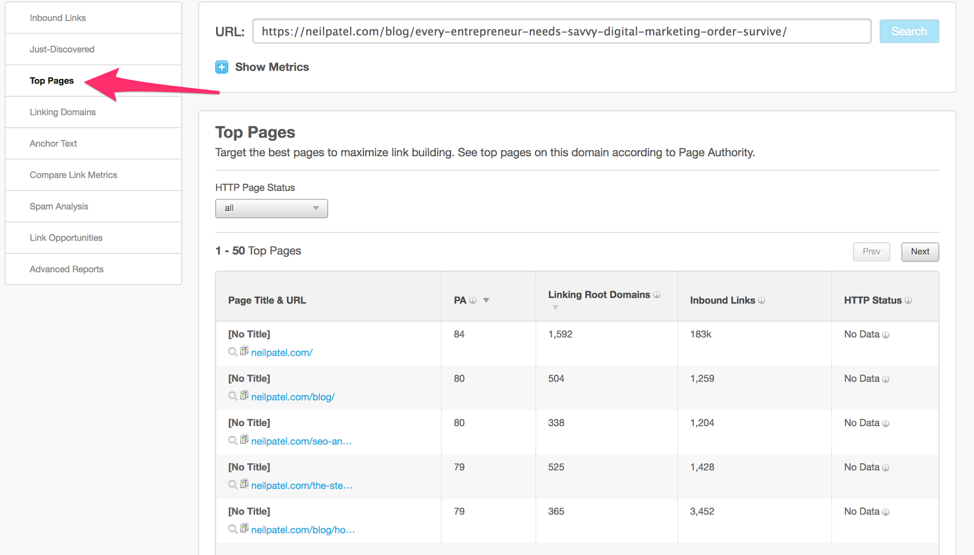Click No Data info icon in blog/ho… row

[x=886, y=512]
